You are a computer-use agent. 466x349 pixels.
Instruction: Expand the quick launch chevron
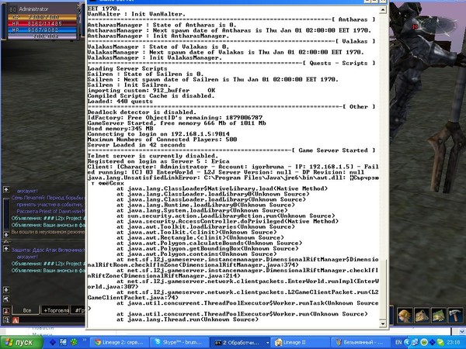coord(84,340)
